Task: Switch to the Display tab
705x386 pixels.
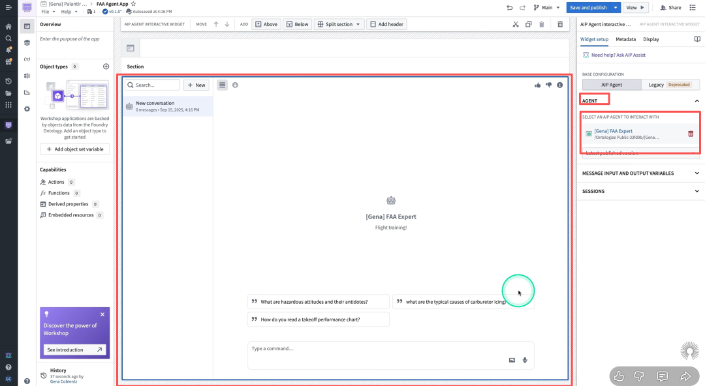Action: (651, 39)
